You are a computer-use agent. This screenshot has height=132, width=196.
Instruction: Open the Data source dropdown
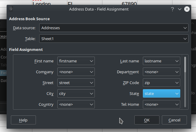114,28
